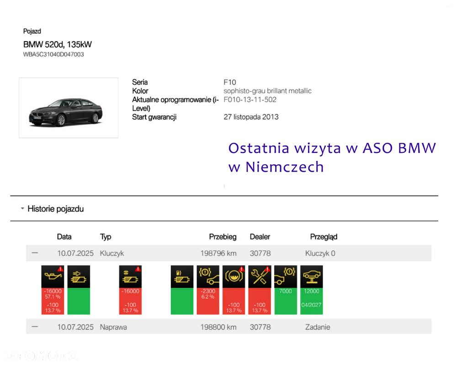
Task: Click the rear brake pads icon
Action: (286, 276)
